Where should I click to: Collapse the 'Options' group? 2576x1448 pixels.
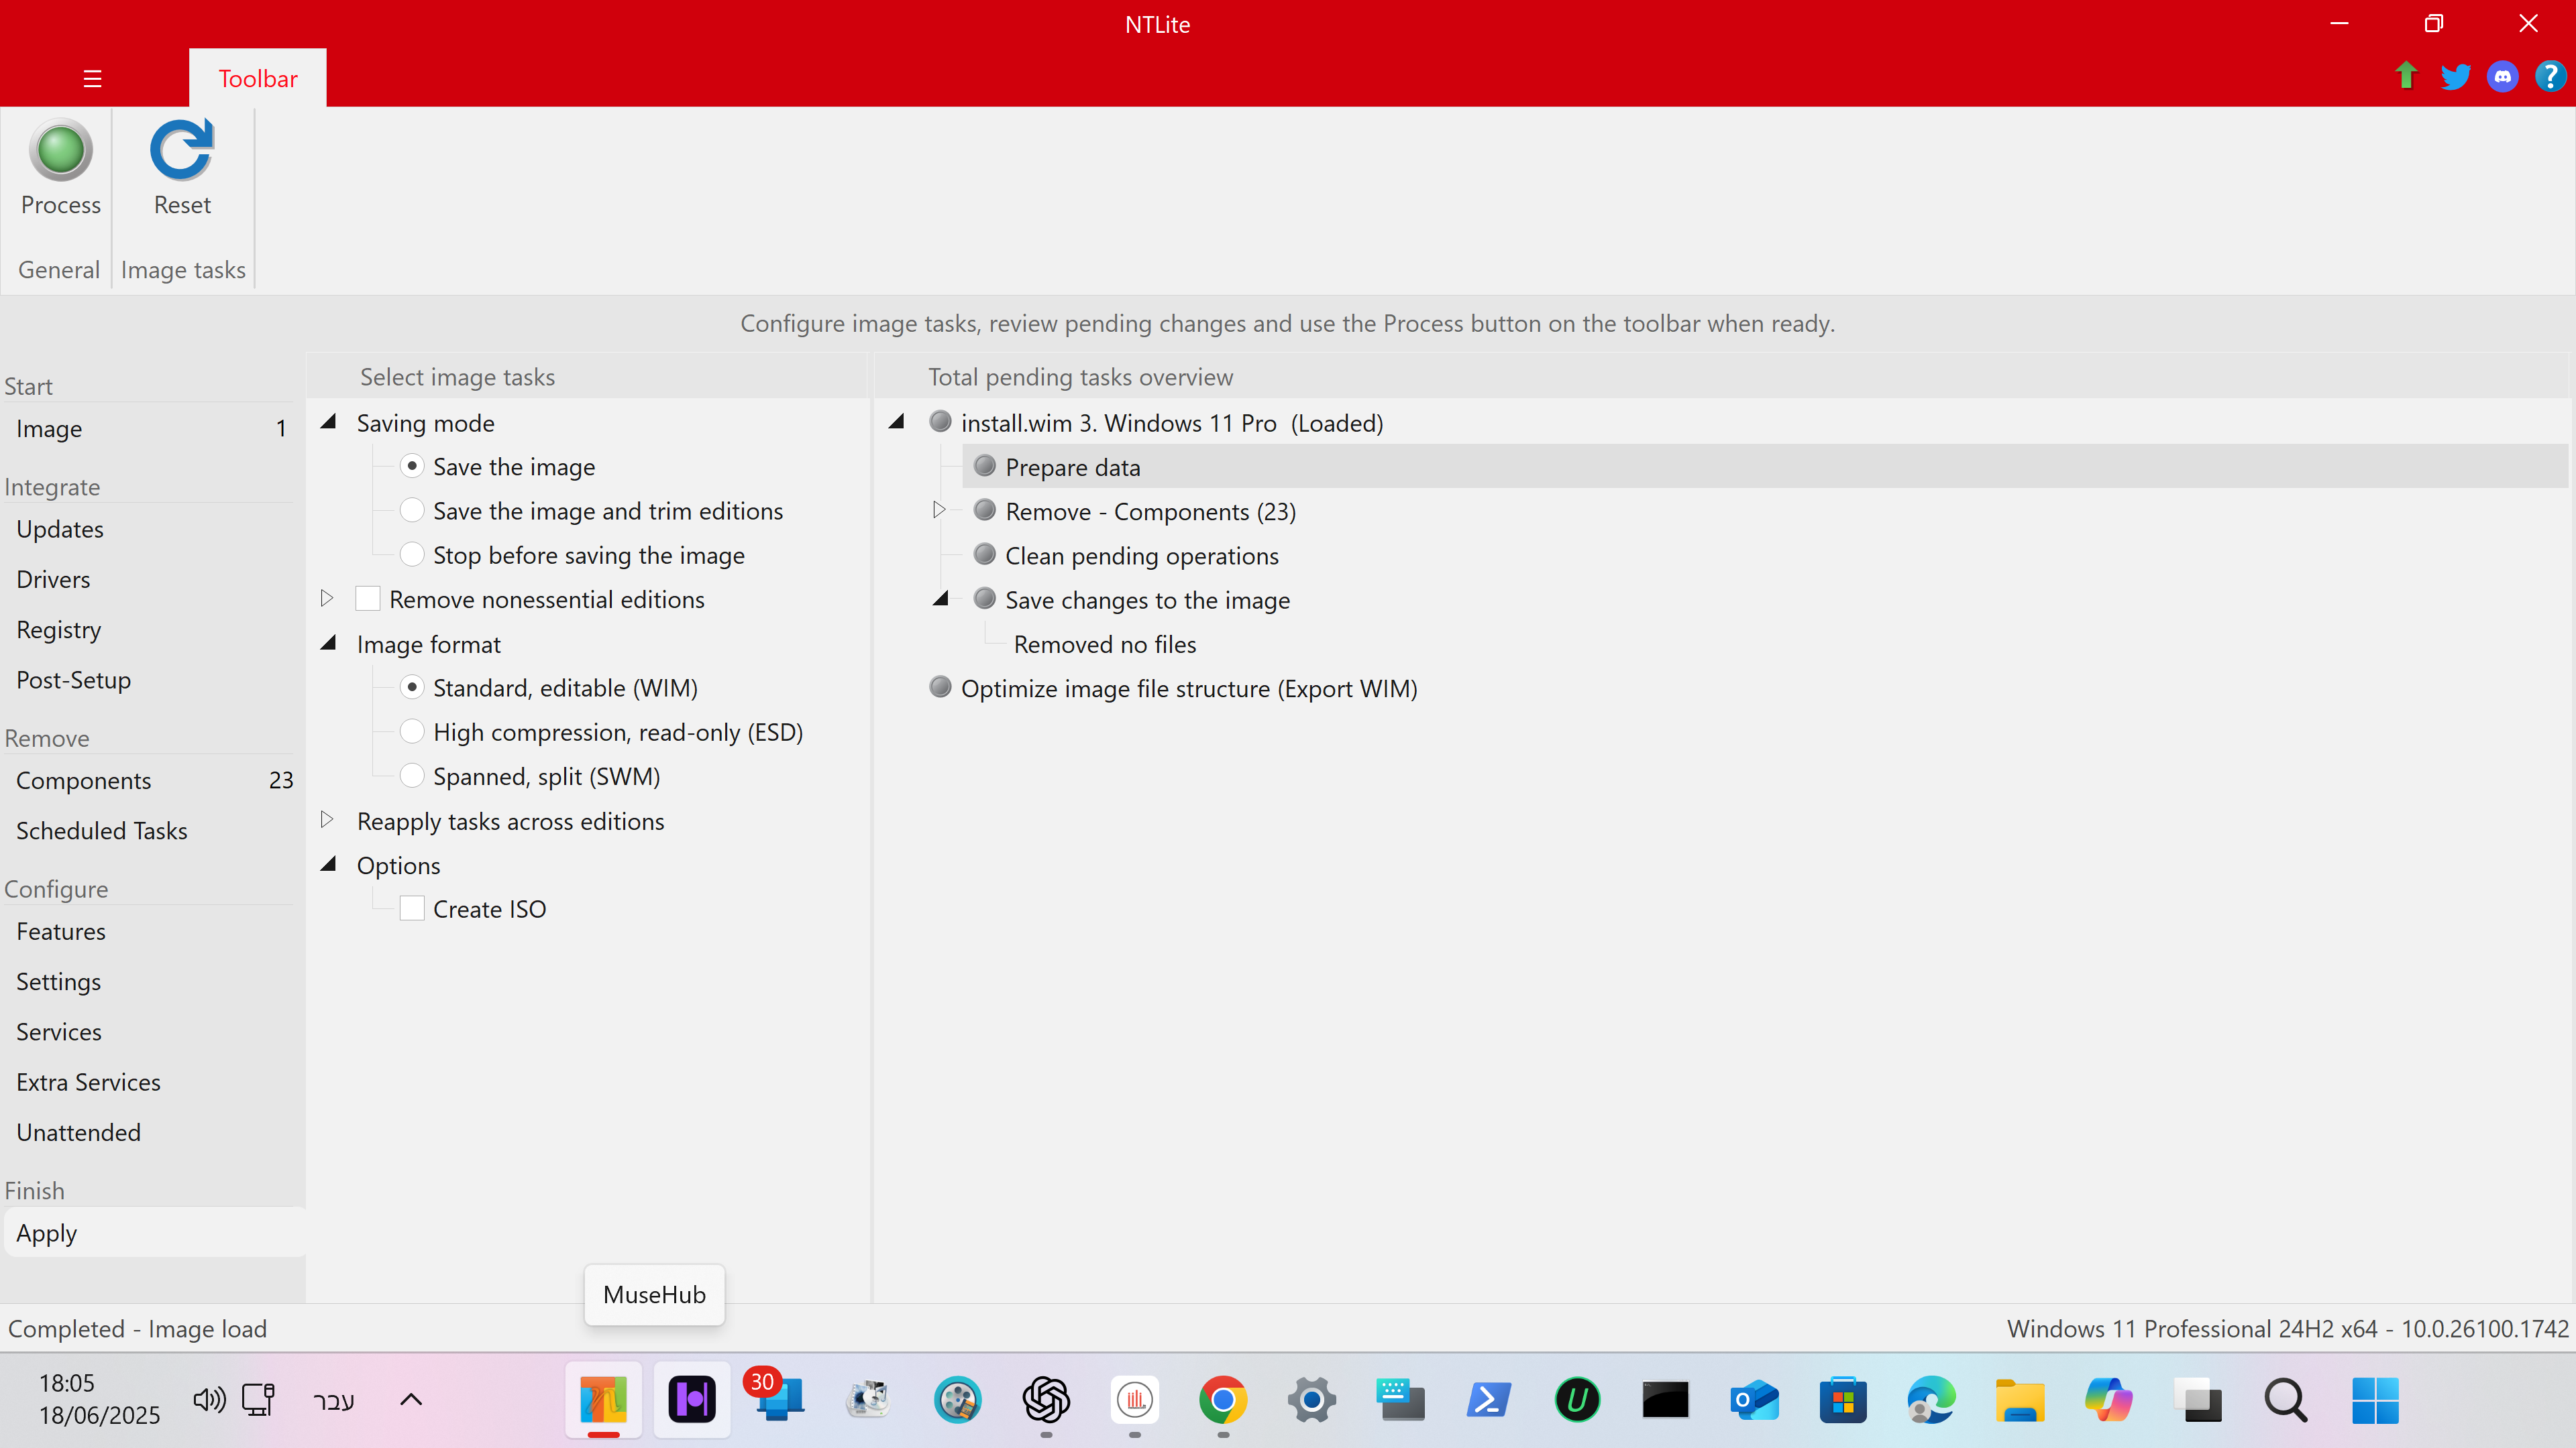pyautogui.click(x=328, y=864)
